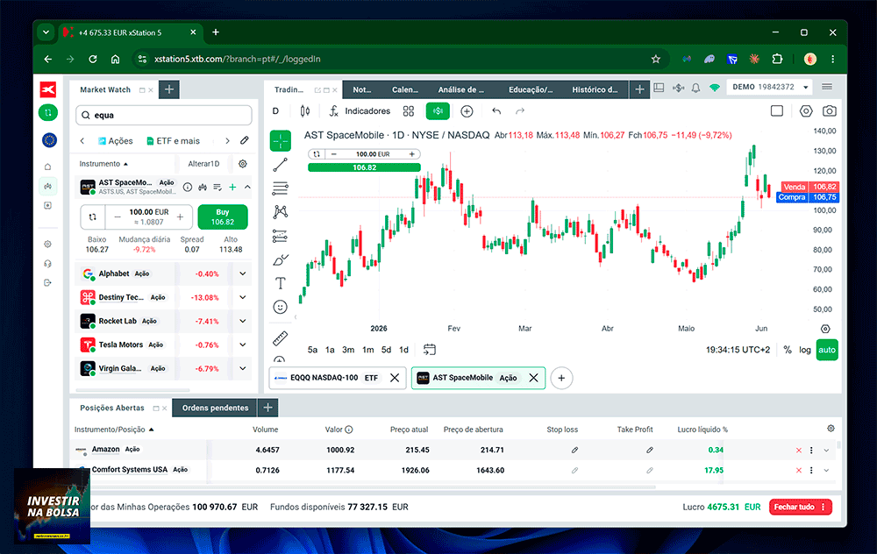Toggle percentage scale on chart
Viewport: 877px width, 554px height.
[x=788, y=350]
